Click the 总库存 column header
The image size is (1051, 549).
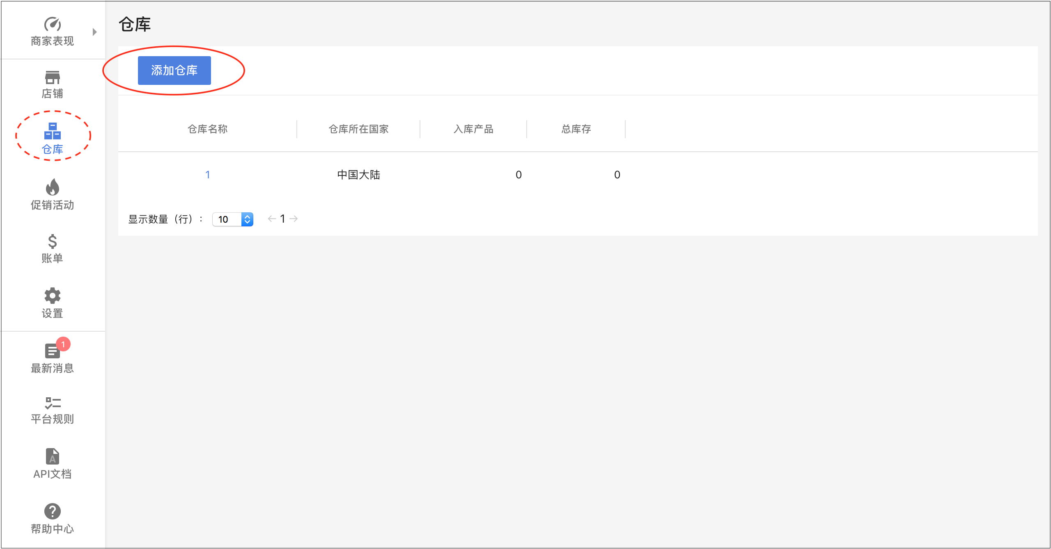[x=576, y=129]
